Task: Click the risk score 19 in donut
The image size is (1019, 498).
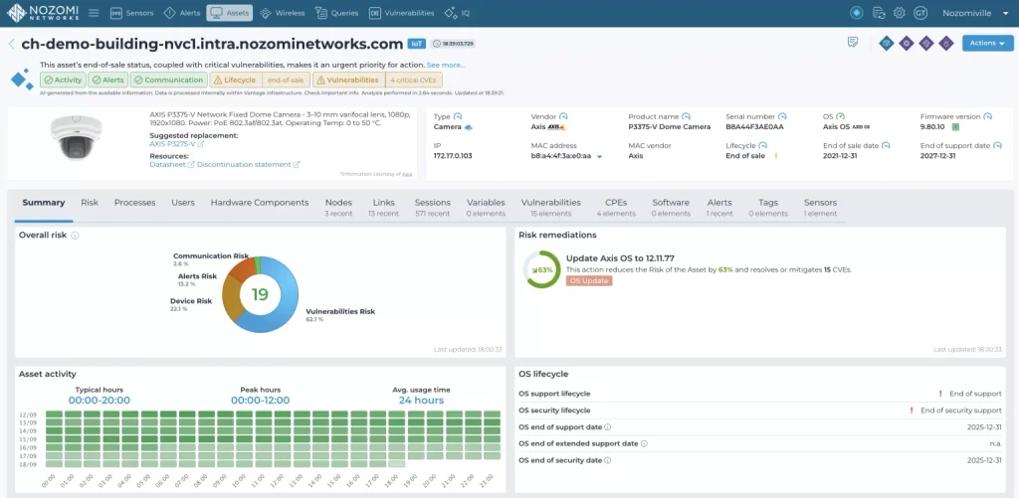Action: (x=260, y=295)
